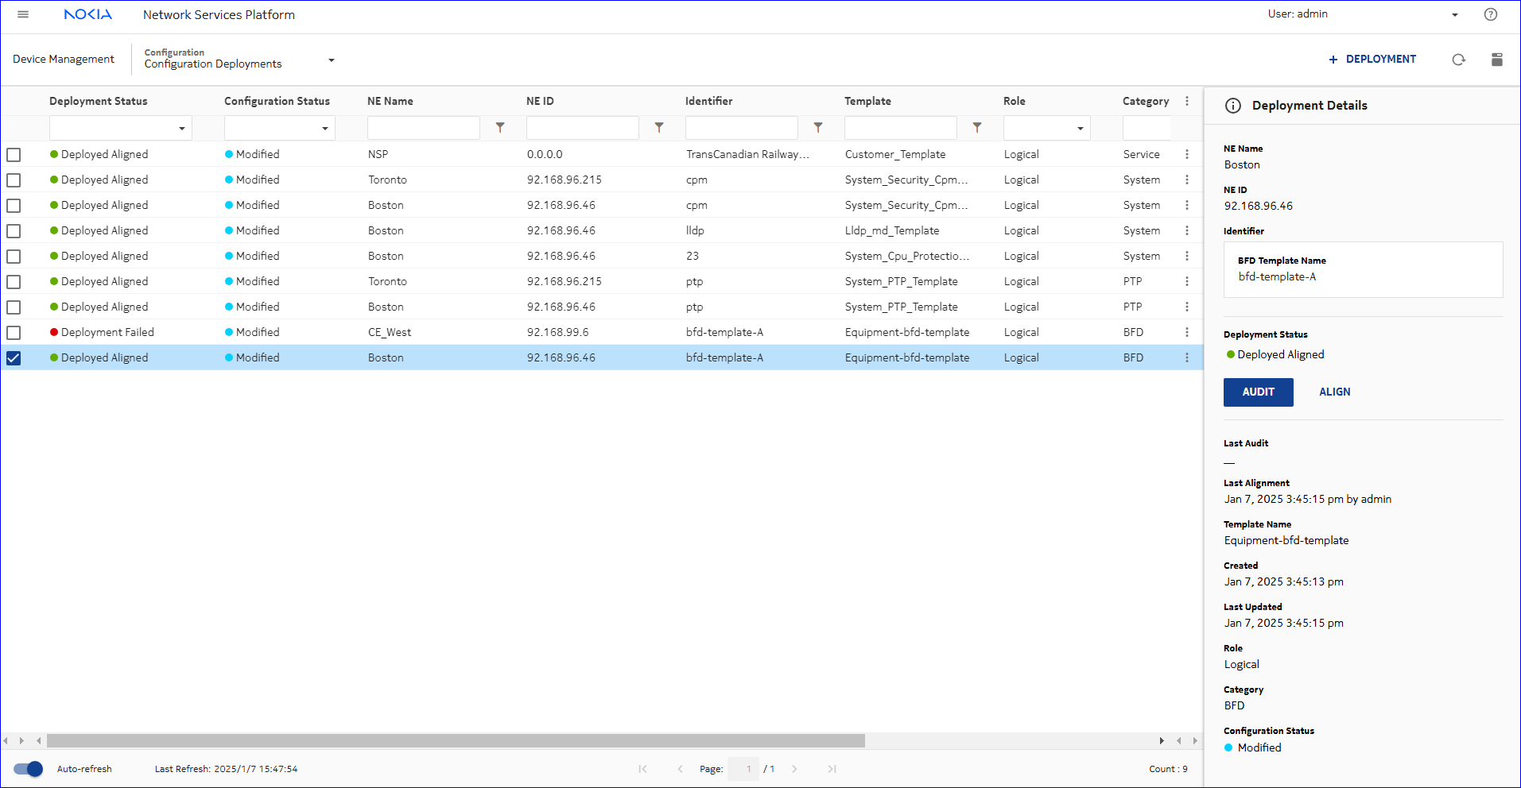Open Configuration Deployments view dropdown
Image resolution: width=1521 pixels, height=788 pixels.
coord(331,60)
